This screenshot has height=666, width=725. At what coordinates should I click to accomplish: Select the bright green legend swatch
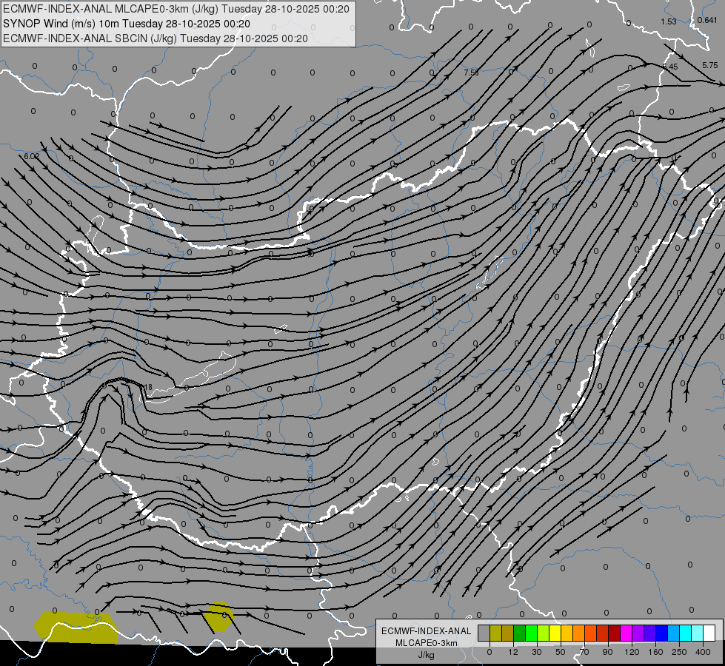(532, 633)
